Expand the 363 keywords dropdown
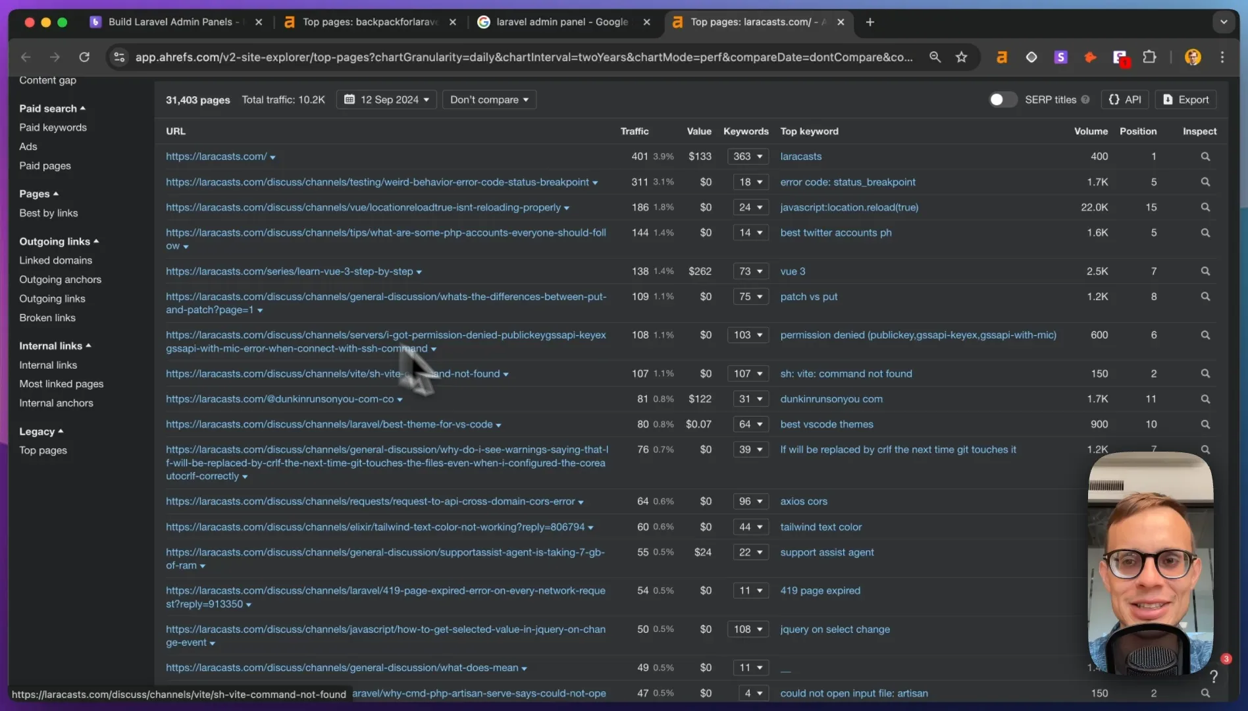 pyautogui.click(x=748, y=157)
